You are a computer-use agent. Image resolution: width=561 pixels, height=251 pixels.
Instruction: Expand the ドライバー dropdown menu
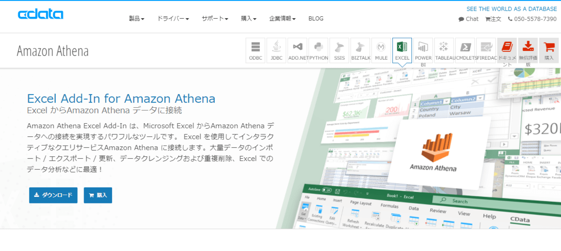[x=173, y=19]
